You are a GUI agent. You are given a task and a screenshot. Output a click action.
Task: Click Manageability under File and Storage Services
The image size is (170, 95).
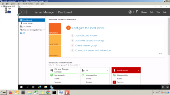click(60, 75)
